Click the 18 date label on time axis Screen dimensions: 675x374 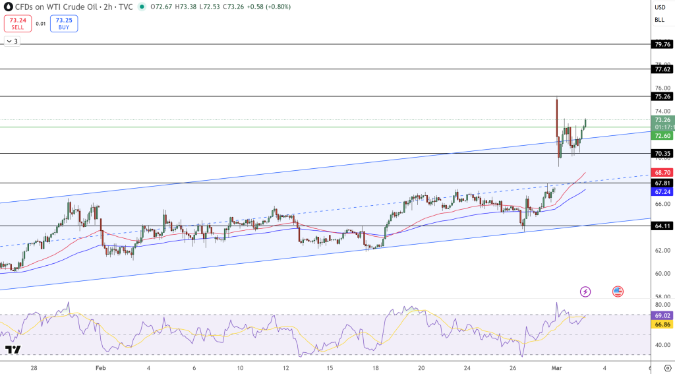tap(375, 368)
